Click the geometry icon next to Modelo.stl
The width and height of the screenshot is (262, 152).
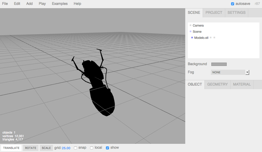pyautogui.click(x=210, y=37)
